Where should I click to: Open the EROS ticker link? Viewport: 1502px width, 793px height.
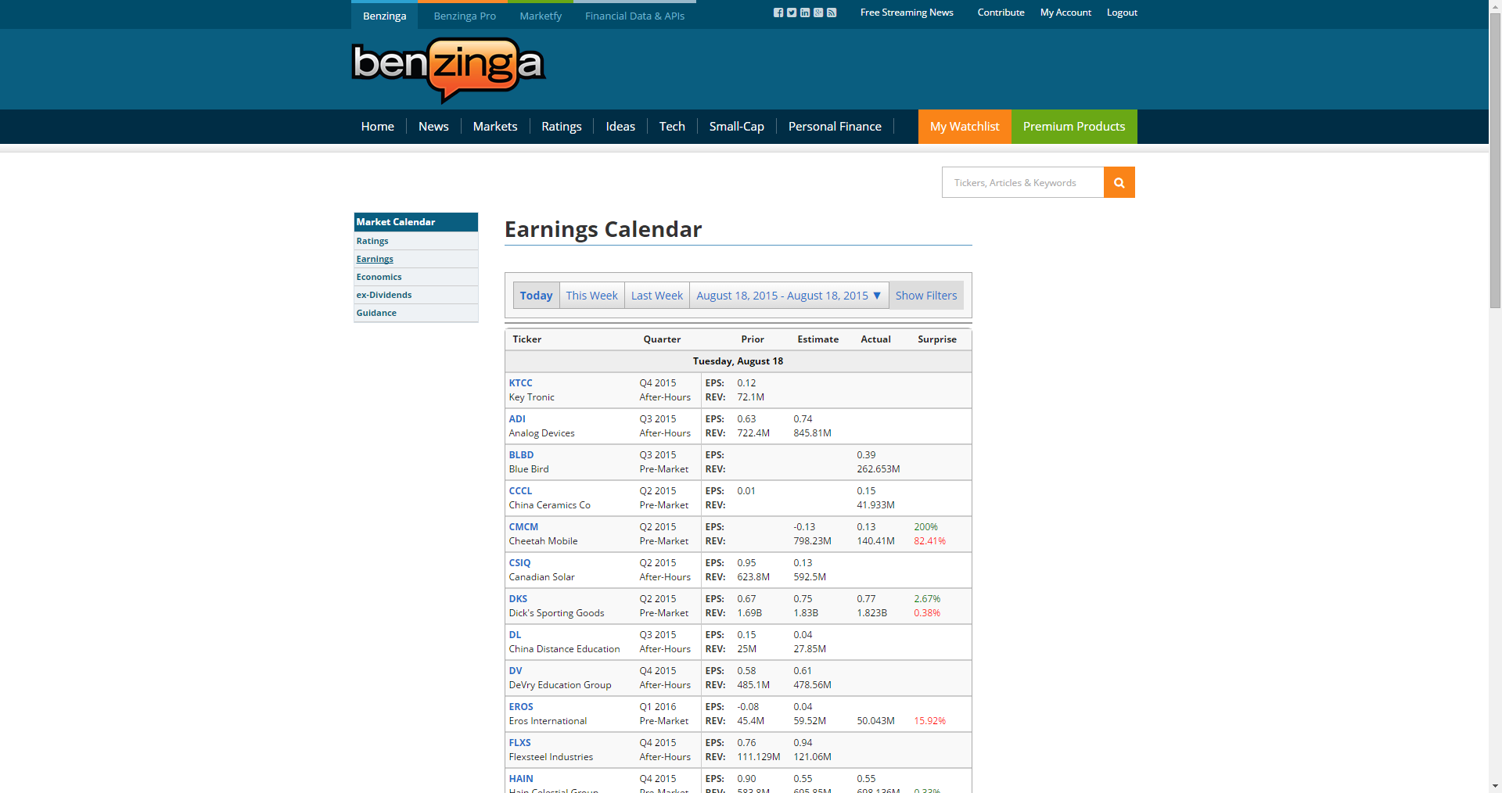(521, 707)
